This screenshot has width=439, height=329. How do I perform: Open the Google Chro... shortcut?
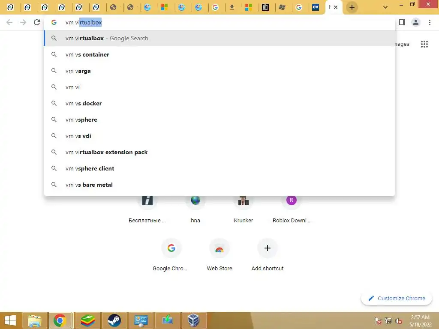(x=171, y=254)
